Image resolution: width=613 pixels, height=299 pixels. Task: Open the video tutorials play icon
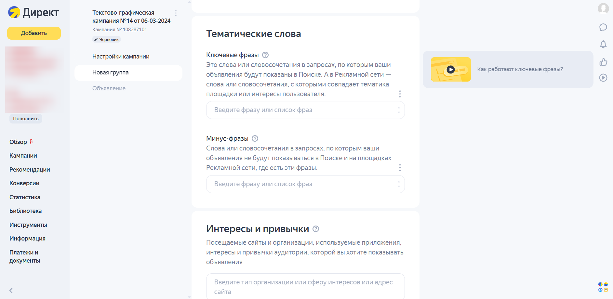[604, 78]
